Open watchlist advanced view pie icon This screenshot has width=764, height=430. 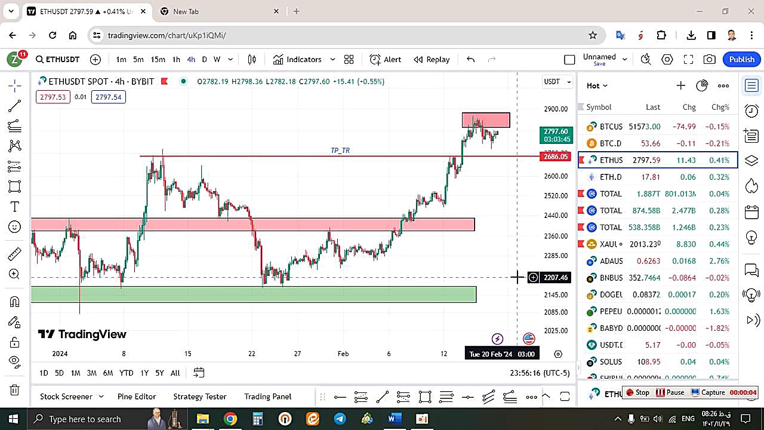pyautogui.click(x=702, y=85)
